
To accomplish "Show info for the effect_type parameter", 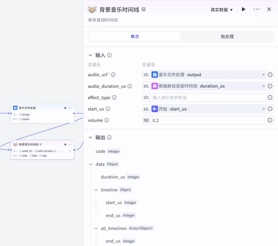I will click(114, 97).
